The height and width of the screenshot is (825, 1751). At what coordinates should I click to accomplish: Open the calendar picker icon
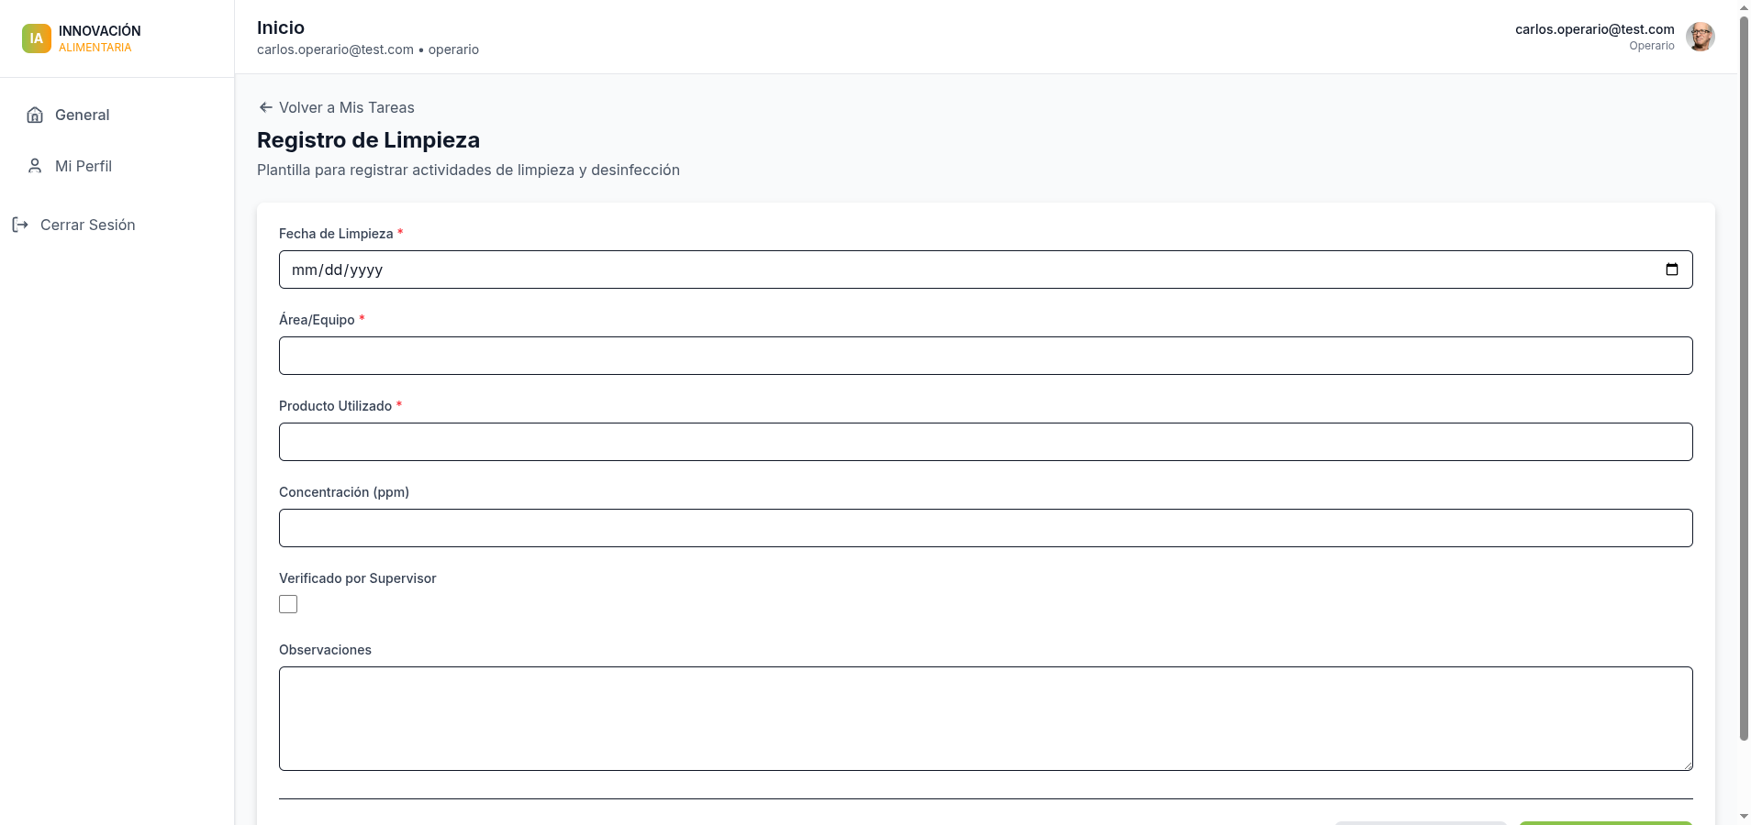point(1671,269)
